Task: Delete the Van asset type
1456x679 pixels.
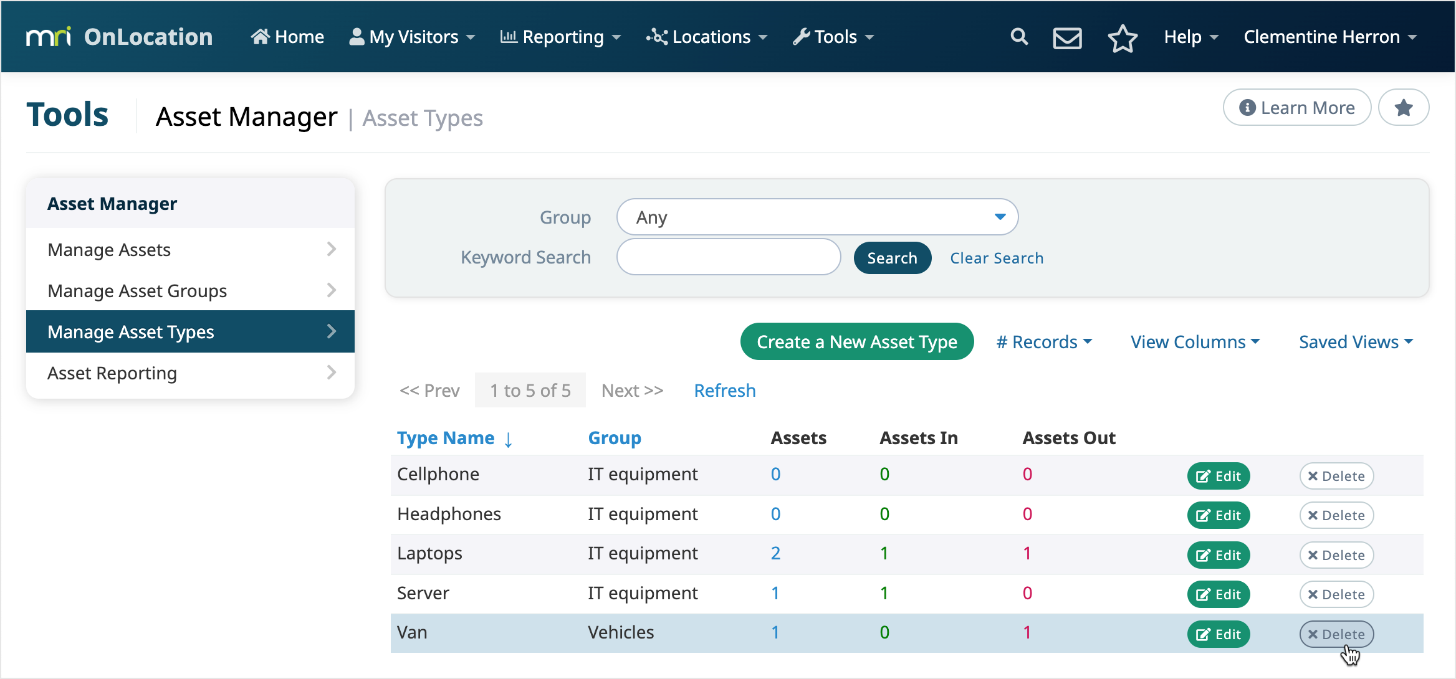Action: pos(1336,634)
